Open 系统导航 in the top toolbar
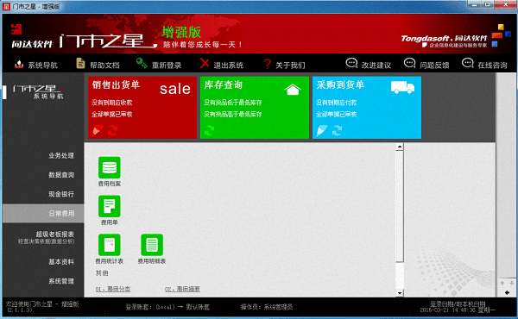 [36, 65]
